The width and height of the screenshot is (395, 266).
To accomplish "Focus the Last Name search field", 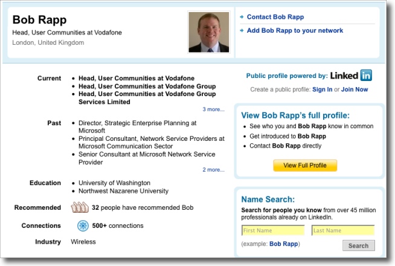I will pyautogui.click(x=342, y=230).
